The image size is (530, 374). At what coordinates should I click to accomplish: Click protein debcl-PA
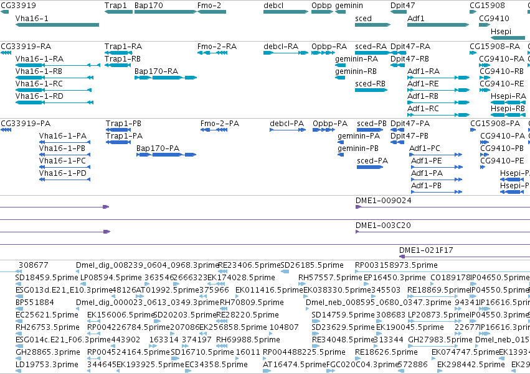pyautogui.click(x=288, y=130)
